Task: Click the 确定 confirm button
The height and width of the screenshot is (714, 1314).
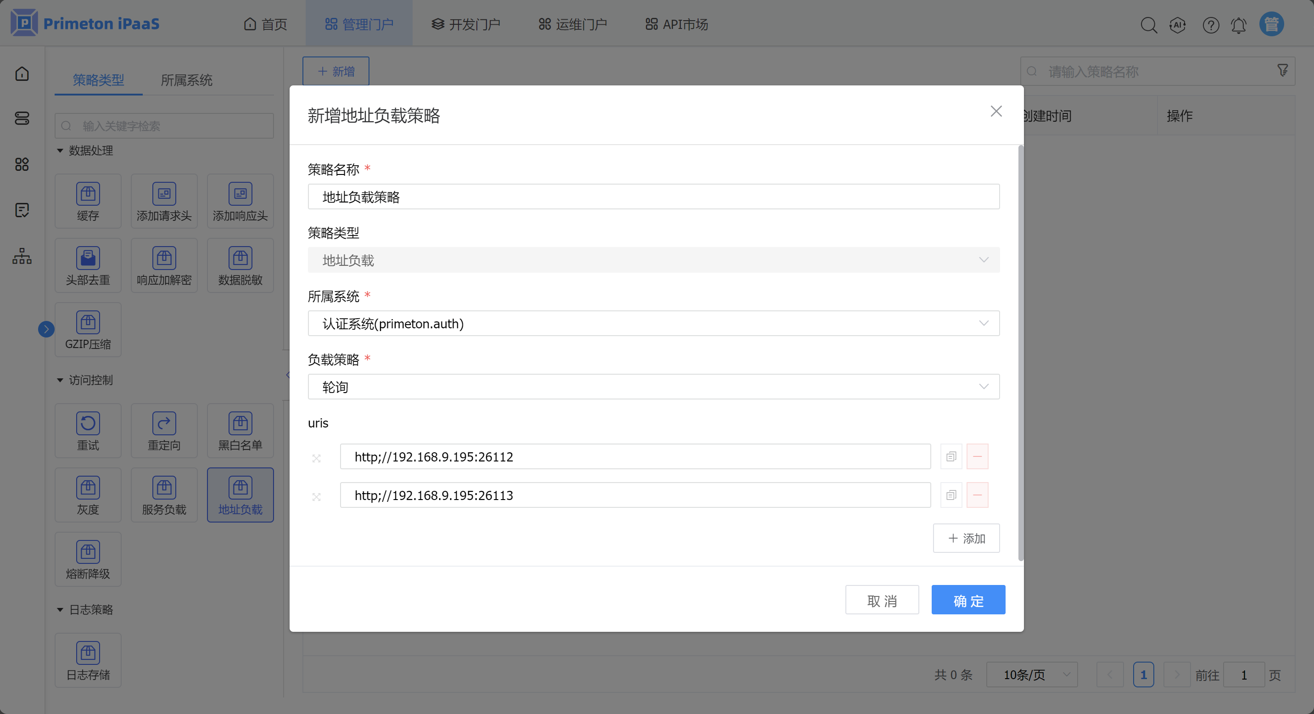Action: coord(967,600)
